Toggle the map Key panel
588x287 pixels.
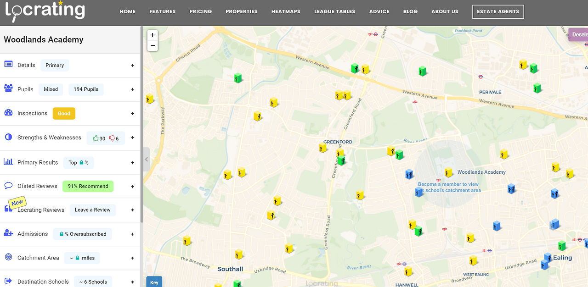(x=154, y=282)
